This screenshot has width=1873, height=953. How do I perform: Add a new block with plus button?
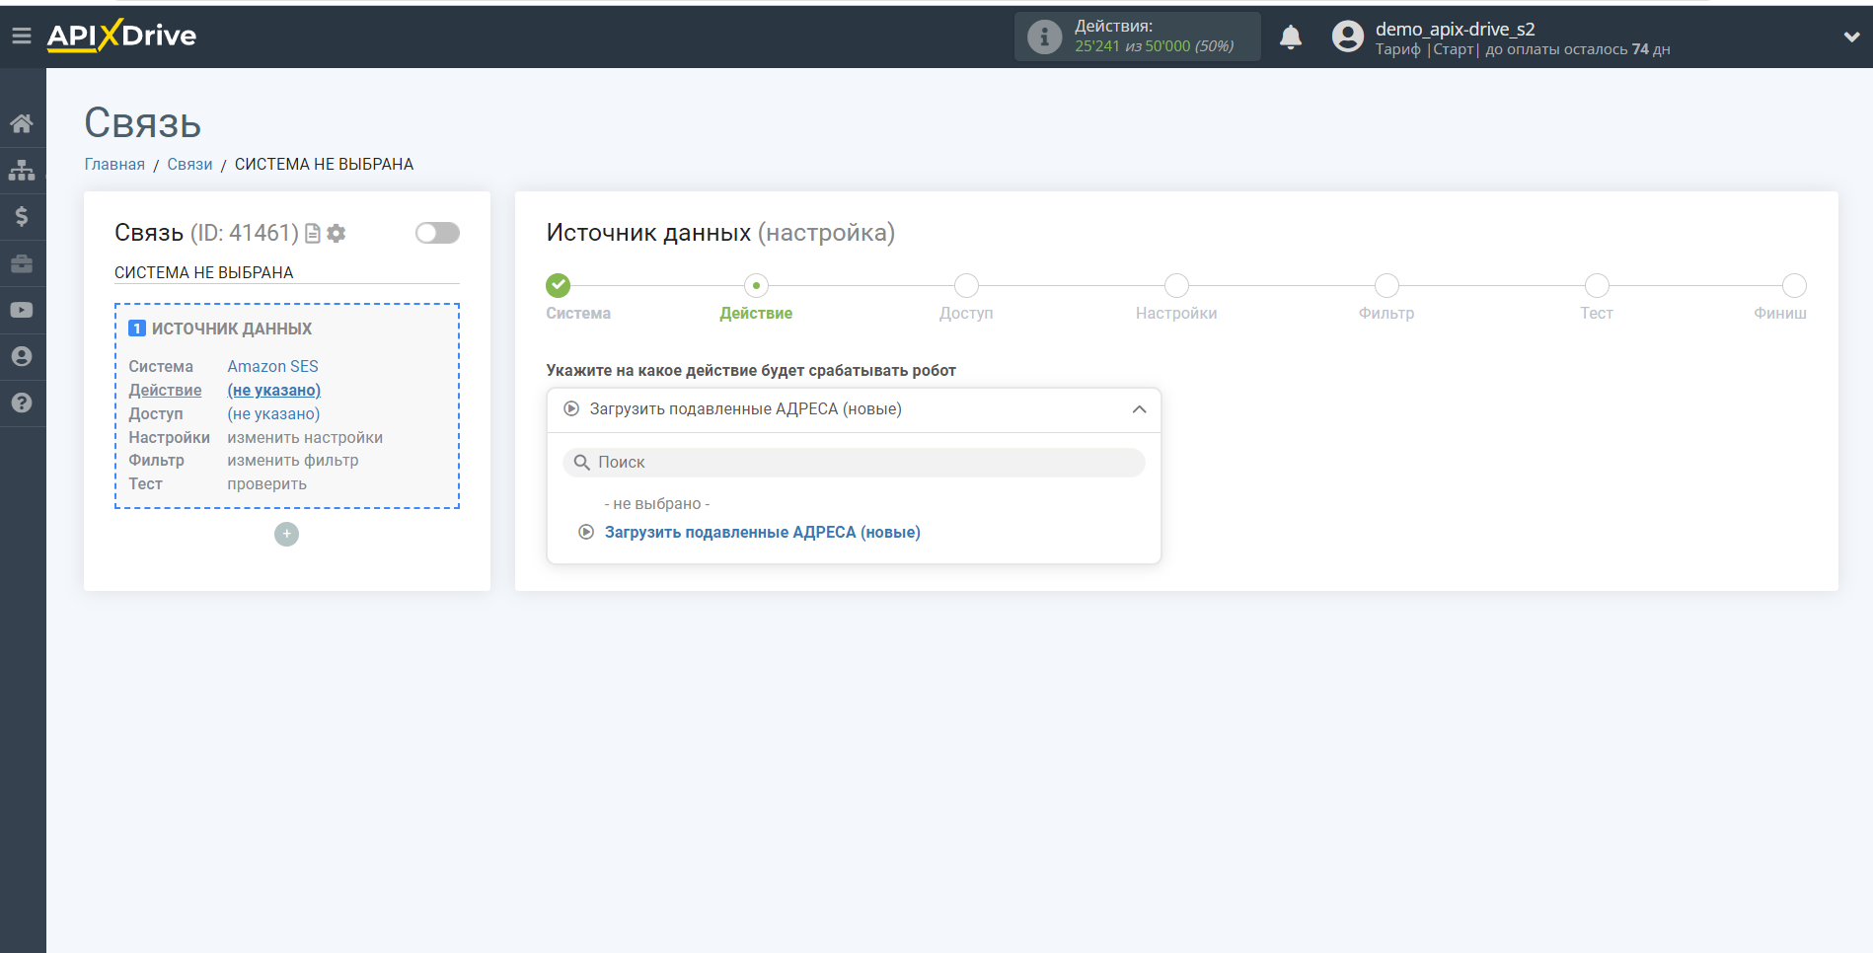286,534
